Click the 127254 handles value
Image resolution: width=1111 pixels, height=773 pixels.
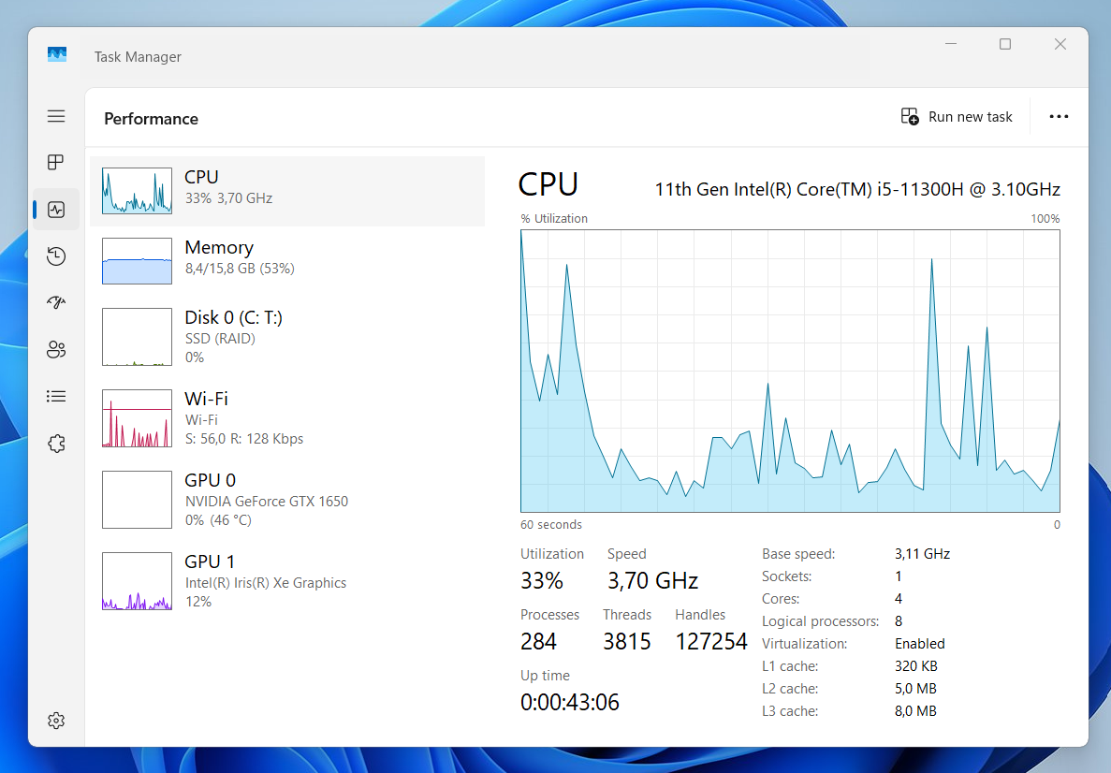(710, 642)
